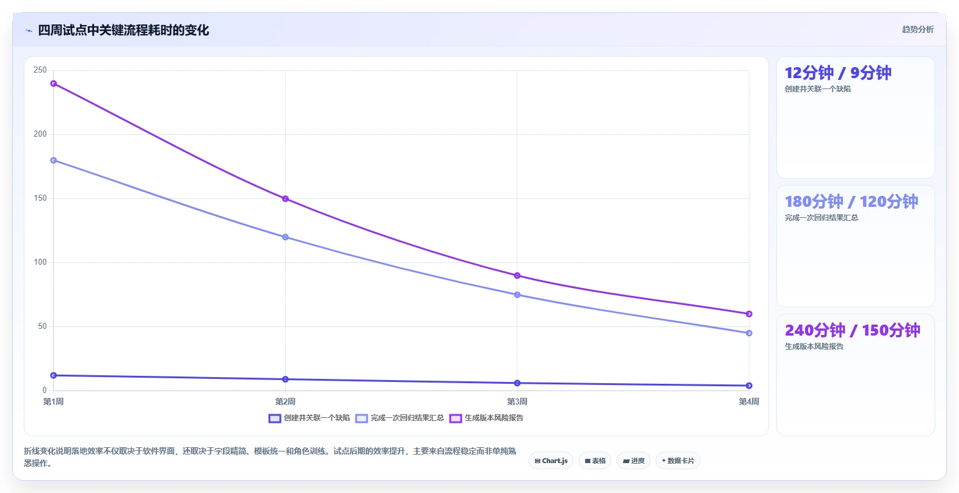The height and width of the screenshot is (493, 959).
Task: Click the Chart.js tag chip
Action: click(551, 461)
